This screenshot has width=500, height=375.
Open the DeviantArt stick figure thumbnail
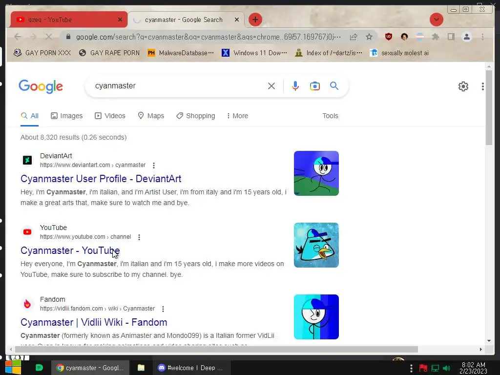tap(316, 173)
